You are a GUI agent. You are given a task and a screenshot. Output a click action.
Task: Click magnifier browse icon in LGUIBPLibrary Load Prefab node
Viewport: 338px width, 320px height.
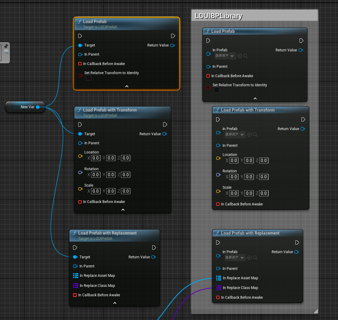(245, 56)
